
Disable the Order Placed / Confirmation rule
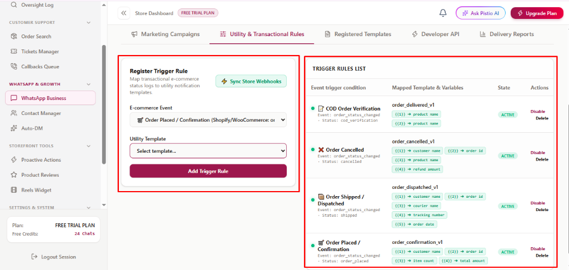point(538,248)
